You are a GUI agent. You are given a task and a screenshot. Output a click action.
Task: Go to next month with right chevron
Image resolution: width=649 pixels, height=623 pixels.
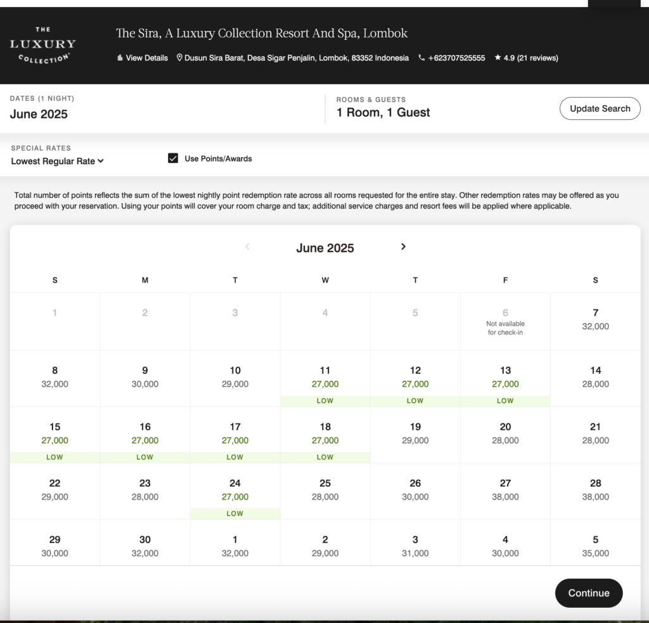click(x=403, y=247)
